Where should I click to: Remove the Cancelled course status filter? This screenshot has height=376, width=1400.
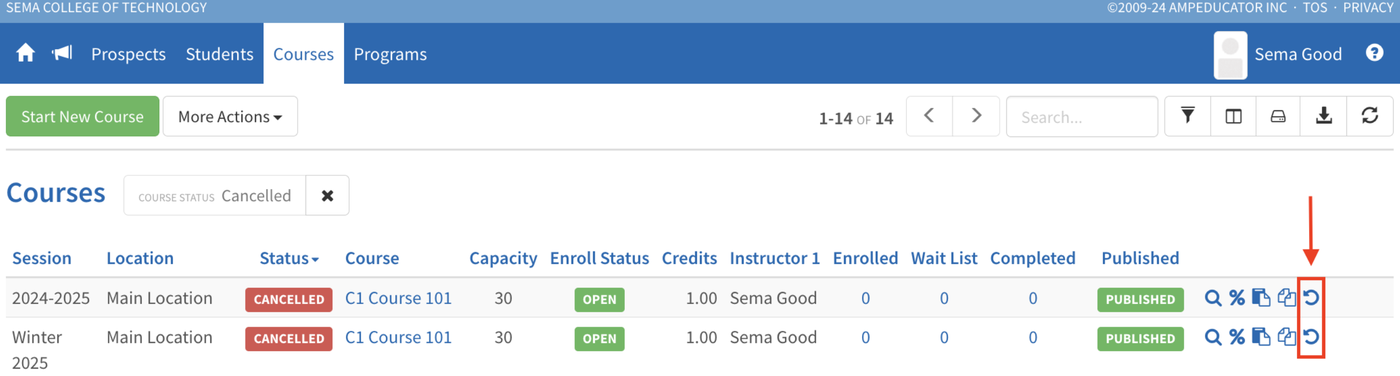[327, 196]
